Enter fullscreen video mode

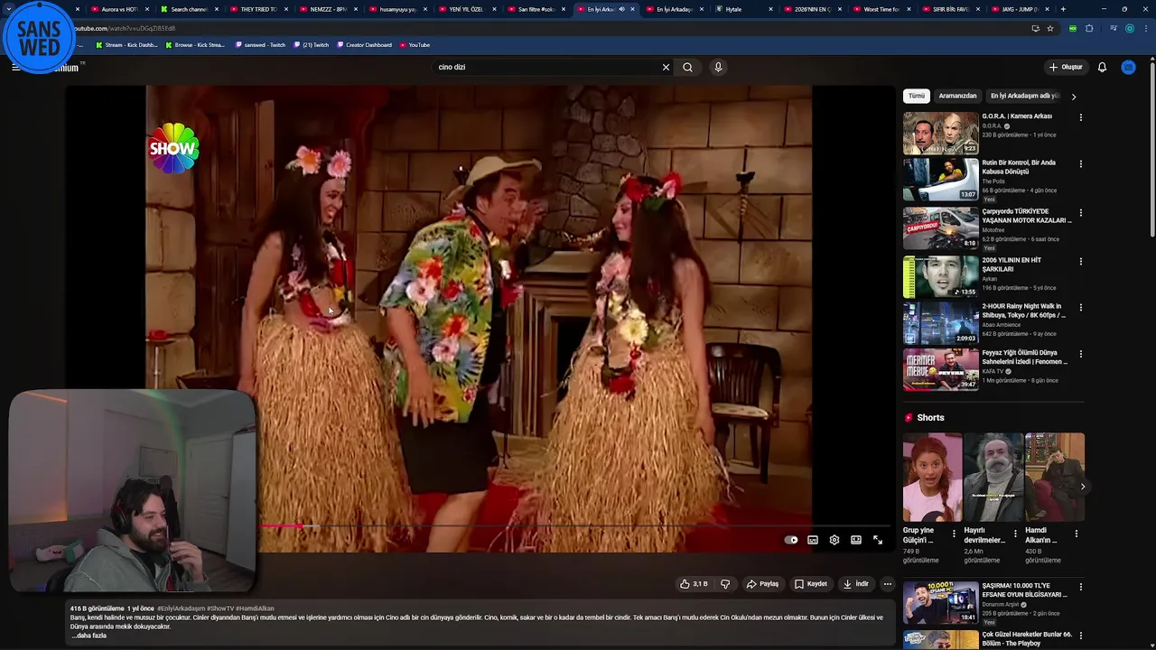point(878,540)
